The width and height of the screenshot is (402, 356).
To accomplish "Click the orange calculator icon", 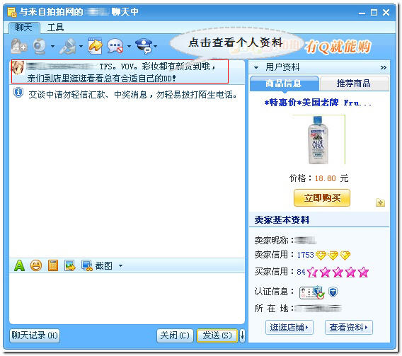I will click(53, 265).
